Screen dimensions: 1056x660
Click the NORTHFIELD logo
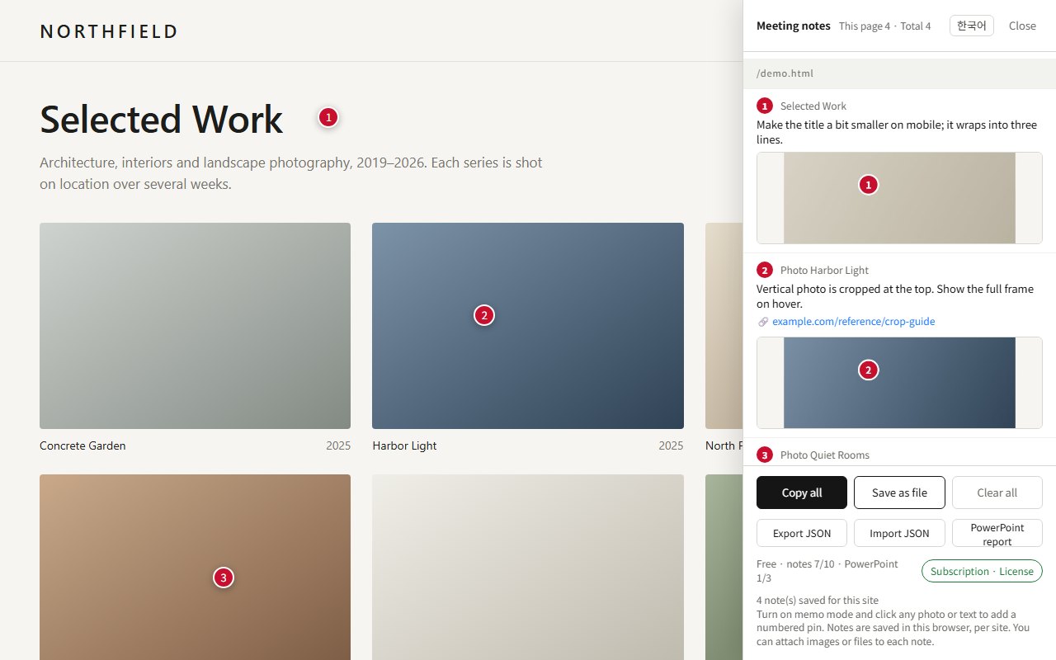[x=109, y=31]
